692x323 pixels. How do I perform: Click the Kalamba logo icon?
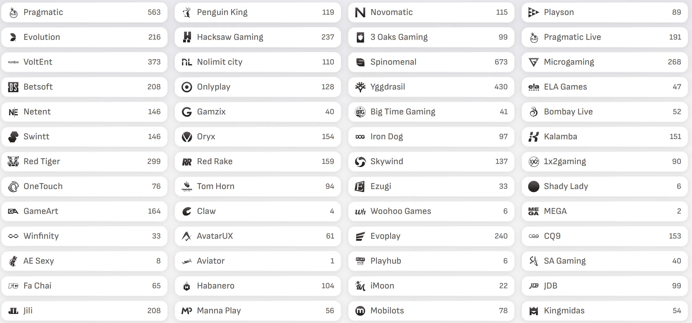(533, 137)
